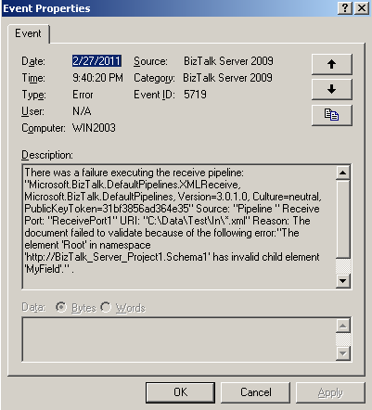Click inside the empty Data box

(x=179, y=340)
